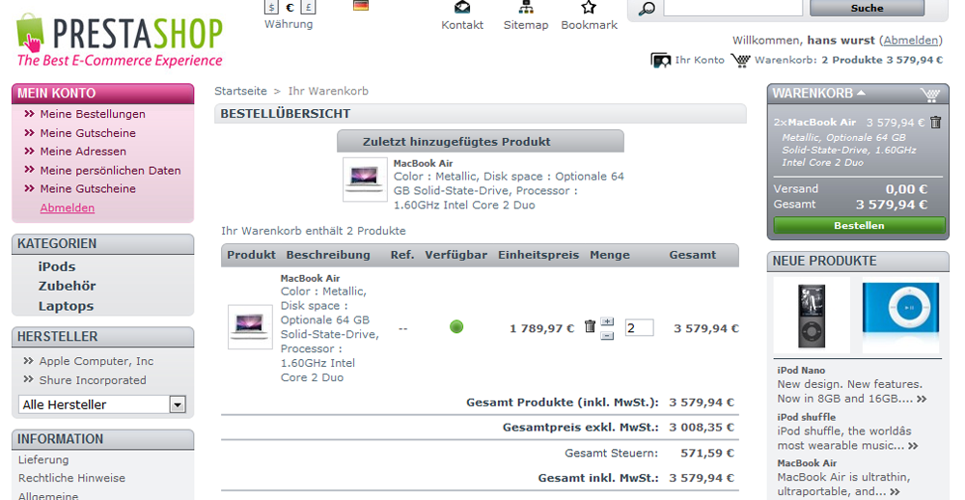Click MacBook Air name in sidebar Warenkorb
This screenshot has height=500, width=965.
[x=821, y=123]
